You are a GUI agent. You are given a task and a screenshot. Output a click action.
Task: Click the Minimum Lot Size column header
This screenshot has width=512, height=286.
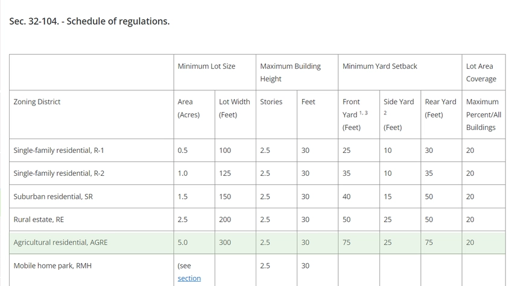pos(206,66)
